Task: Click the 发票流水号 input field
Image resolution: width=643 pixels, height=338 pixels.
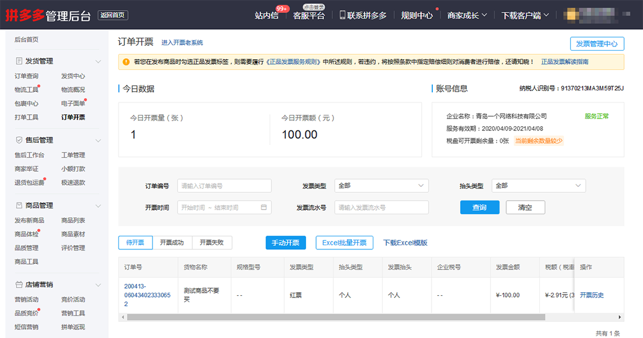Action: [x=382, y=207]
